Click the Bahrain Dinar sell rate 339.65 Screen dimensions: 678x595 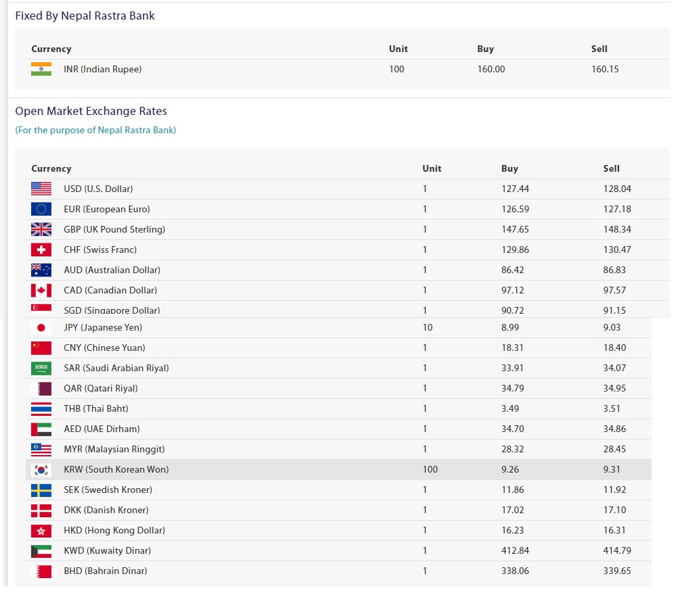point(617,571)
